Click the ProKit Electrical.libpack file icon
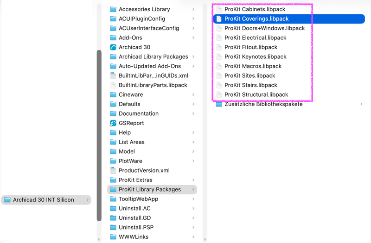Screen dimensions: 371x243 219,38
